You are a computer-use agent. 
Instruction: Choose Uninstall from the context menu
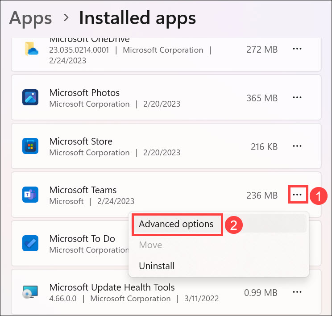(x=157, y=266)
